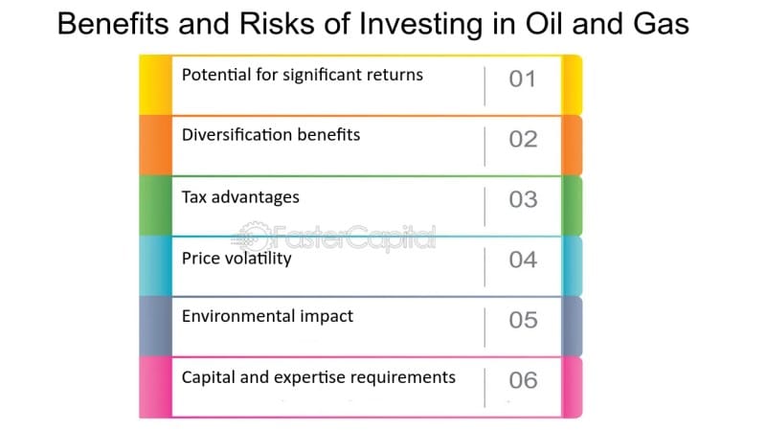Select the 'Diversification benefits' text
Image resolution: width=766 pixels, height=430 pixels.
click(x=271, y=135)
